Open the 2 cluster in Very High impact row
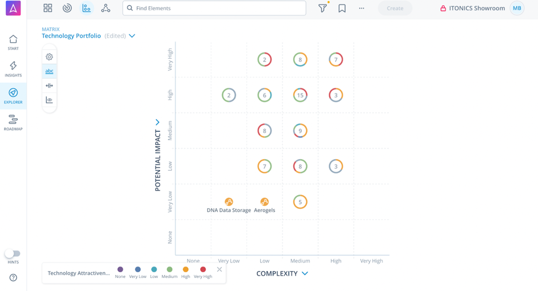The image size is (538, 291). coord(265,59)
